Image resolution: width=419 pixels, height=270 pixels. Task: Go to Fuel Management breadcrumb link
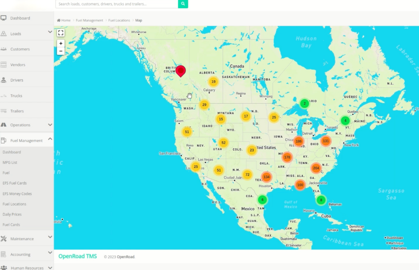pos(89,20)
